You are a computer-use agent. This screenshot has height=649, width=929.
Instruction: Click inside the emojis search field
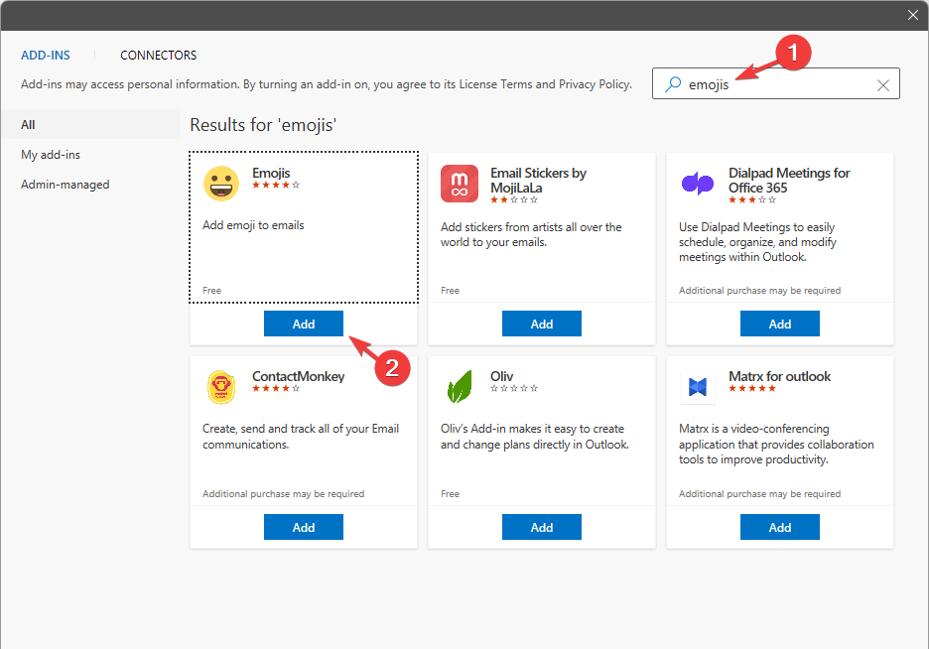pyautogui.click(x=776, y=84)
